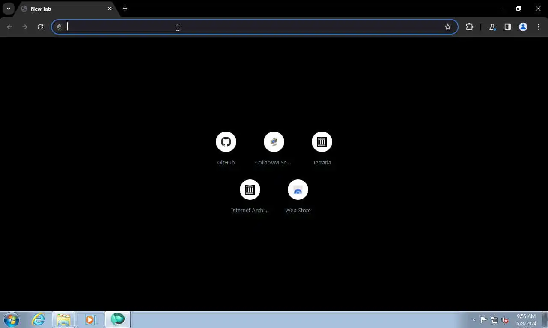Reload the page
This screenshot has height=328, width=548.
(x=40, y=27)
